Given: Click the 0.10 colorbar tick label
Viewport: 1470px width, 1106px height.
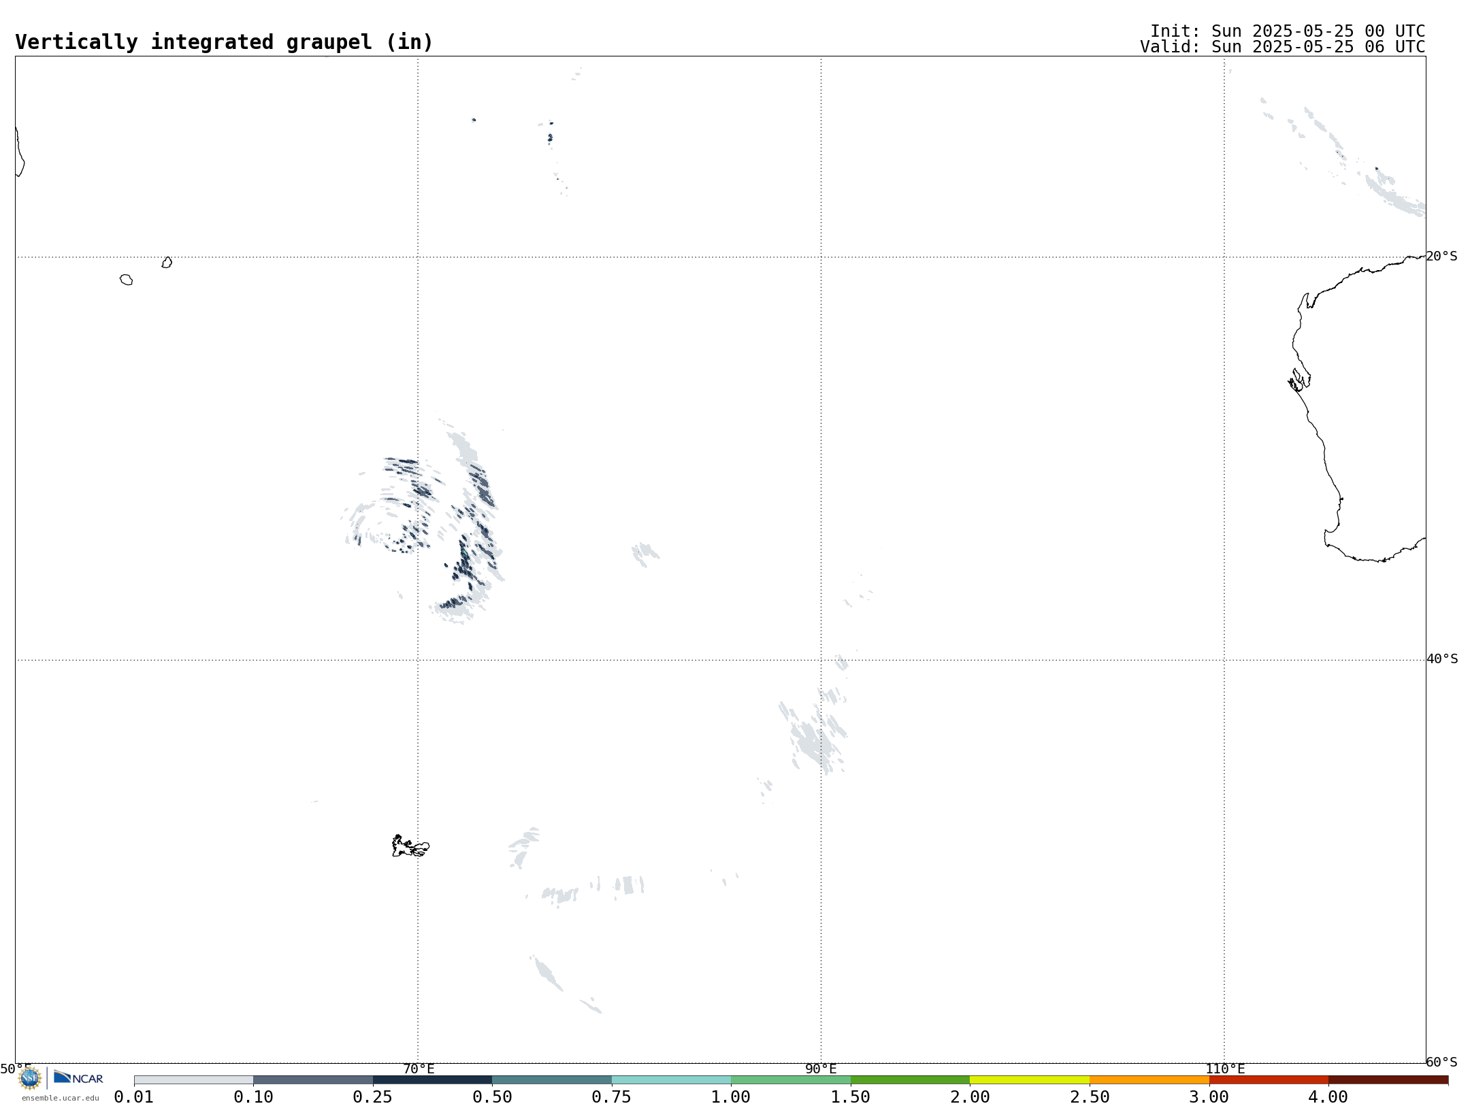Looking at the screenshot, I should pos(253,1097).
